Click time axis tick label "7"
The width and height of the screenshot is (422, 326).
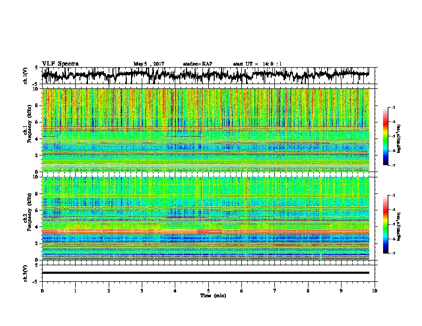tap(275, 291)
